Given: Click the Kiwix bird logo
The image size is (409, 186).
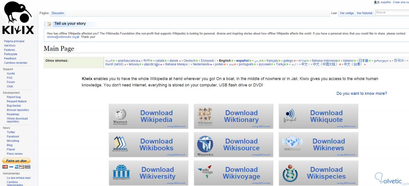Looking at the screenshot, I should point(18,18).
